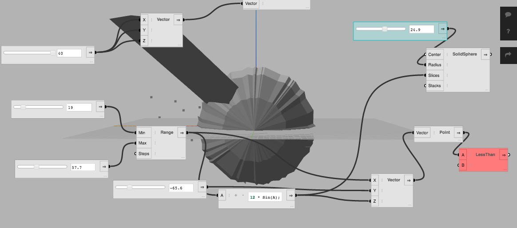
Task: Click the minus icon in formula node
Action: [243, 196]
